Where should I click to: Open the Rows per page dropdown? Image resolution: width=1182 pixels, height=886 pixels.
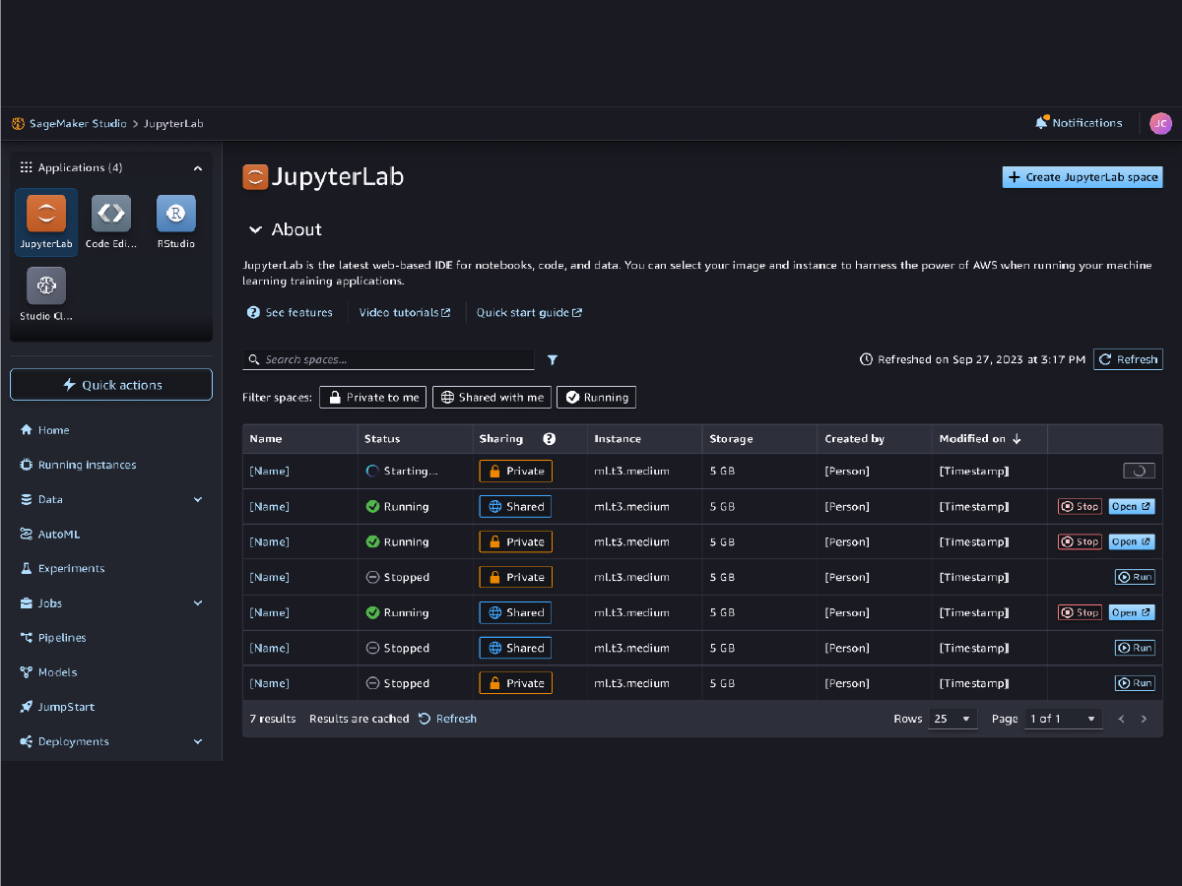pyautogui.click(x=952, y=719)
